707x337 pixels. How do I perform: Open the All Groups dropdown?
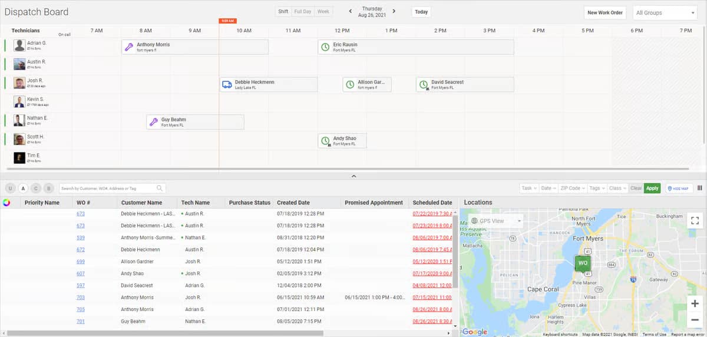665,12
